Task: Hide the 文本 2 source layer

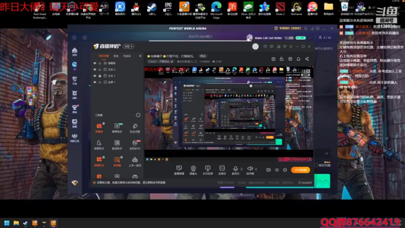Action: click(x=95, y=69)
